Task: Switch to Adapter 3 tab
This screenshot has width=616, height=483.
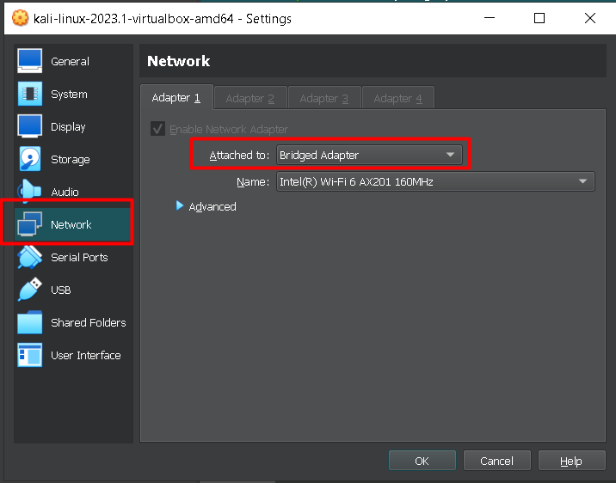Action: click(x=324, y=98)
